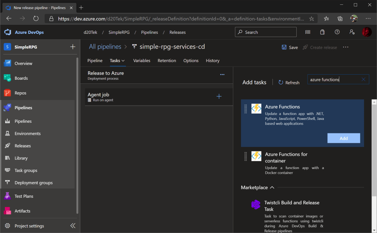Refresh the Add tasks list
The height and width of the screenshot is (233, 377).
click(x=289, y=83)
